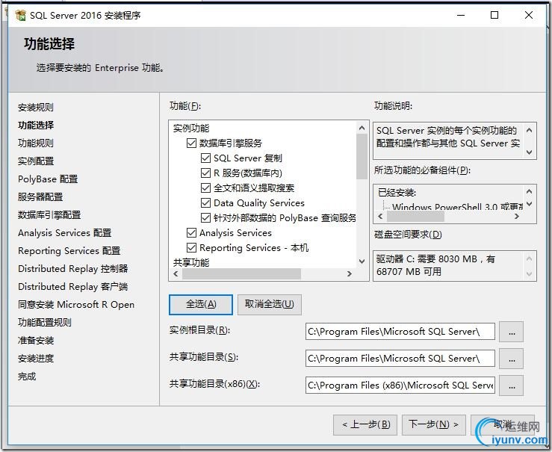The image size is (552, 452).
Task: Click 实例根目录 path input field
Action: click(x=400, y=332)
